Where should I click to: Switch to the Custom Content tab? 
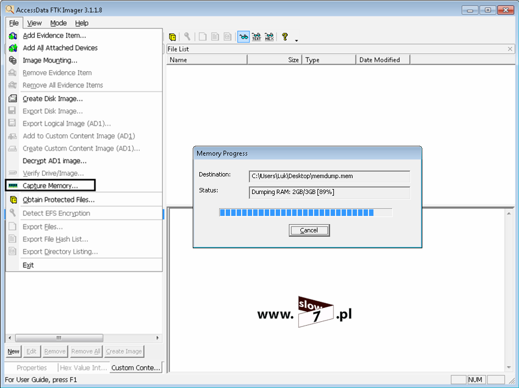click(136, 368)
